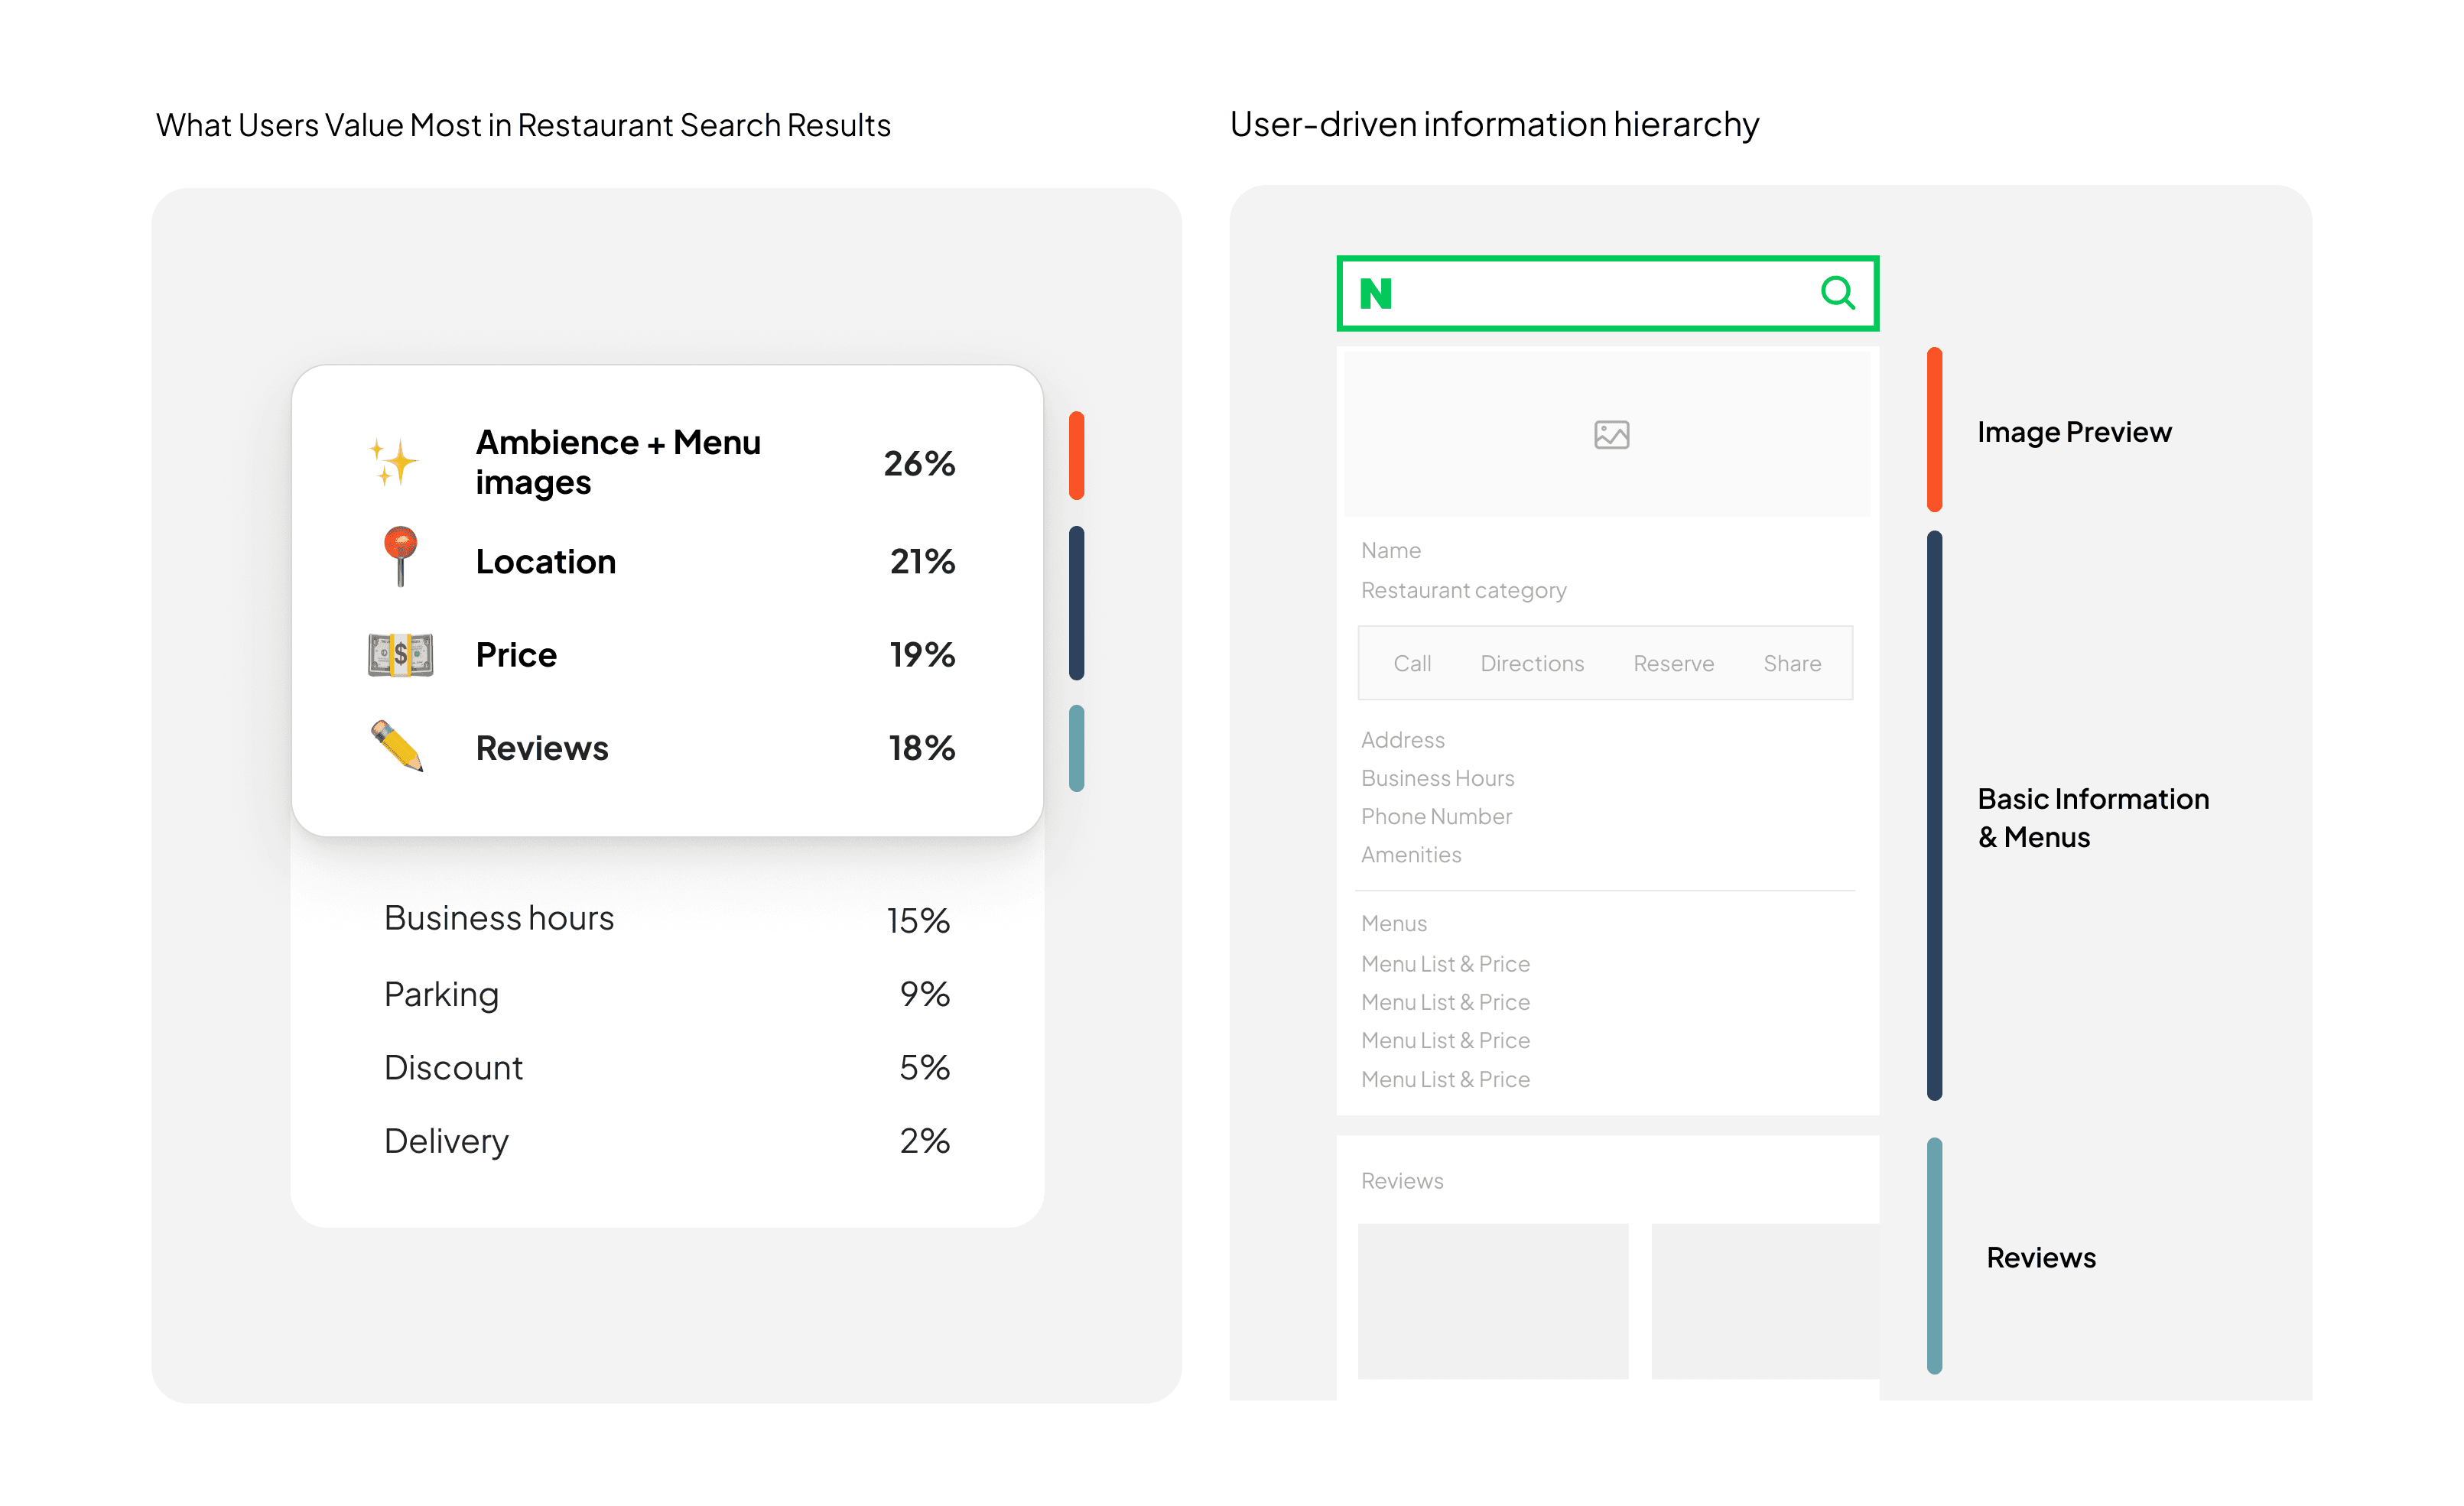
Task: Open the second review thumbnail placeholder
Action: coord(1764,1301)
